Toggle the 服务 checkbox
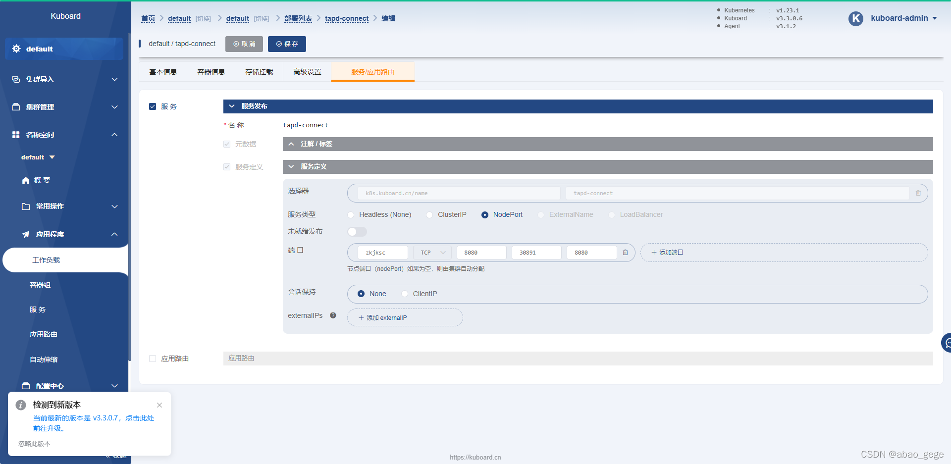Image resolution: width=951 pixels, height=464 pixels. click(153, 106)
